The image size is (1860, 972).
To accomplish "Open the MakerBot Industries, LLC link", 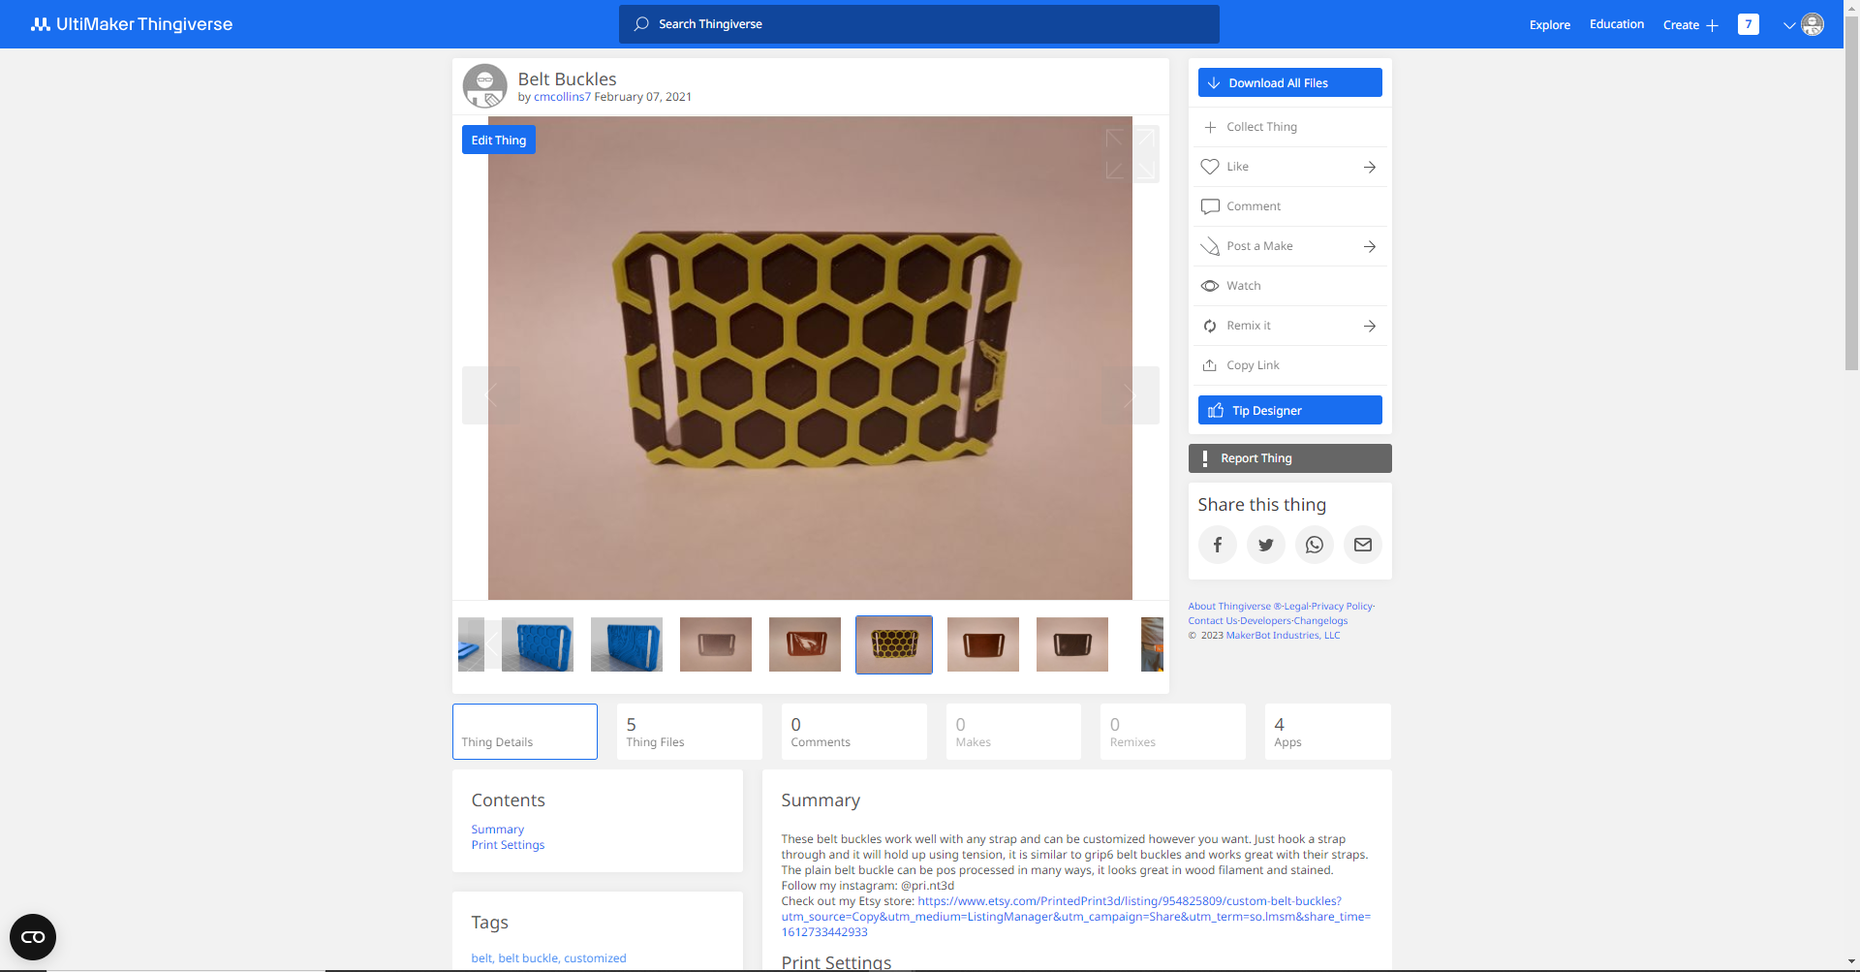I will coord(1284,636).
